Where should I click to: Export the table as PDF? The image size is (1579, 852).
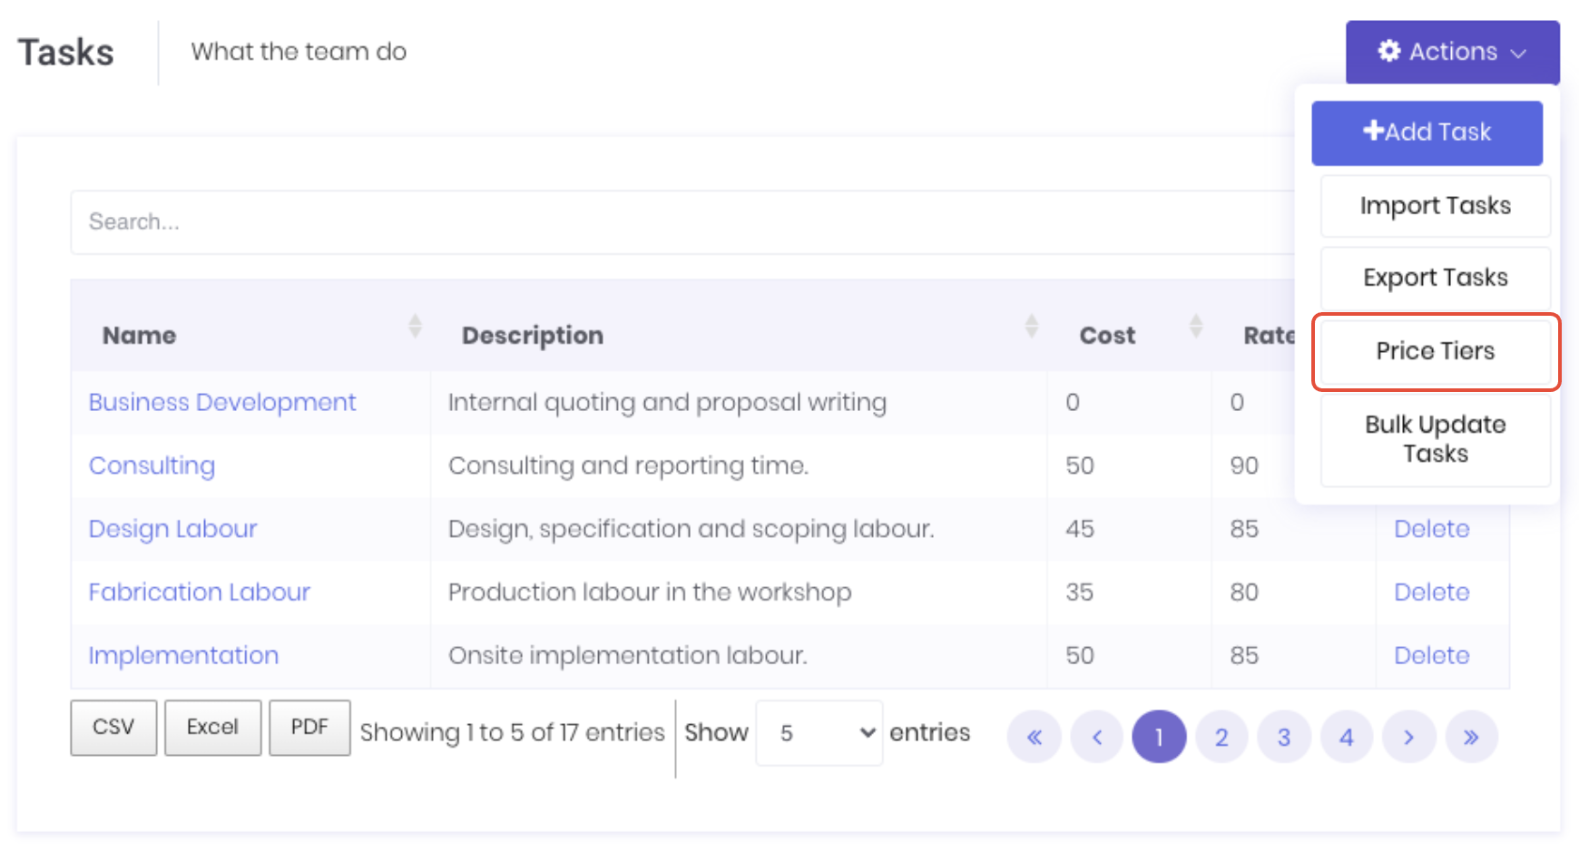click(309, 728)
